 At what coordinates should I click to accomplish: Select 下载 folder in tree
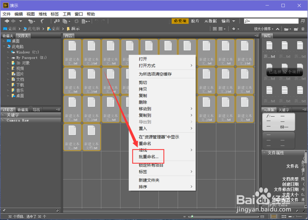coord(18,85)
